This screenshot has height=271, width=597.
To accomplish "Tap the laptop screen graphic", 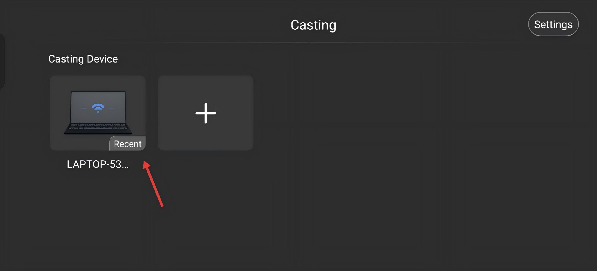I will click(x=98, y=100).
